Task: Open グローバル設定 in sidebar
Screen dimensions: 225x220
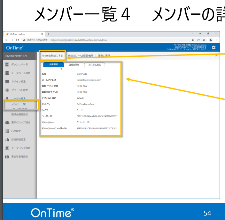Action: coord(20,90)
